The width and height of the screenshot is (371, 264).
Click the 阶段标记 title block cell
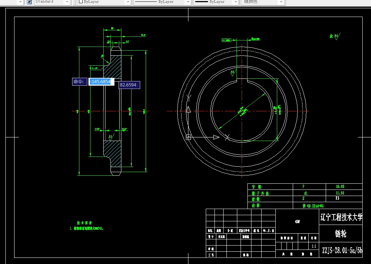pos(287,238)
